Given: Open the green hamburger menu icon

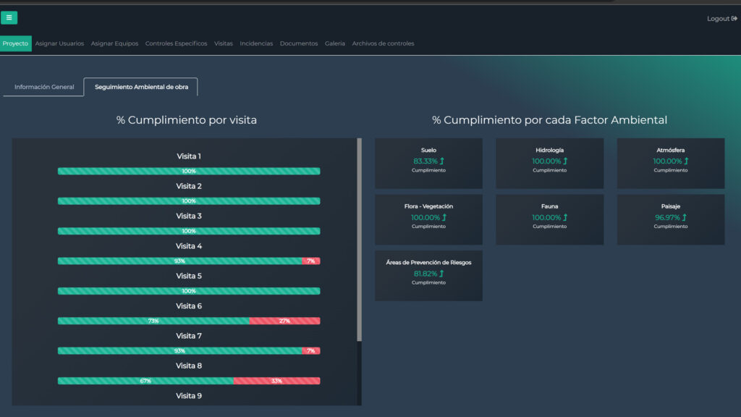Looking at the screenshot, I should pos(9,17).
